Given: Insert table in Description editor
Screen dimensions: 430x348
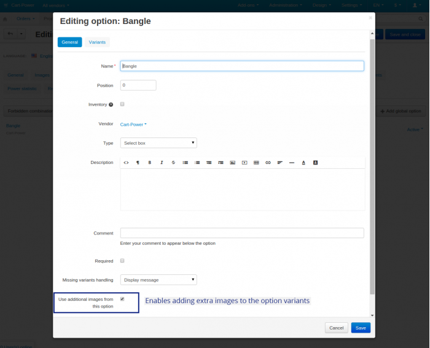Looking at the screenshot, I should click(256, 163).
